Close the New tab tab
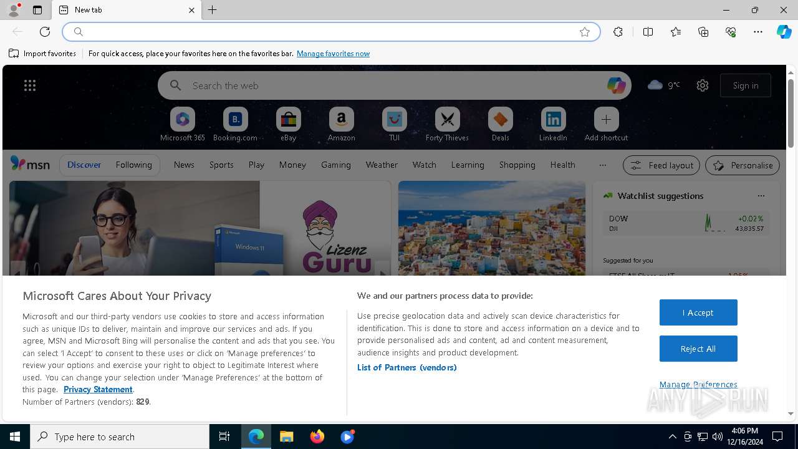Screen dimensions: 798x449 point(191,10)
